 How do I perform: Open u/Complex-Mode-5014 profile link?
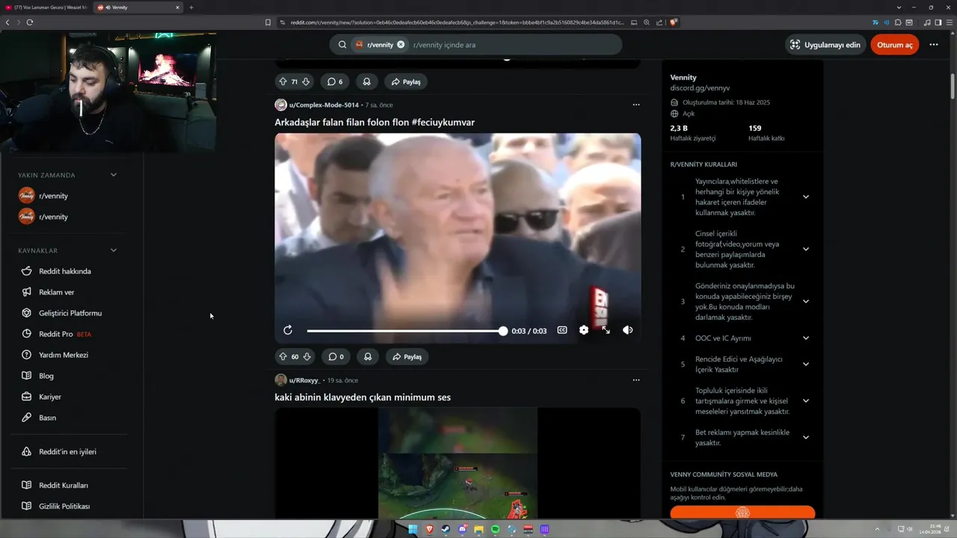(x=324, y=105)
